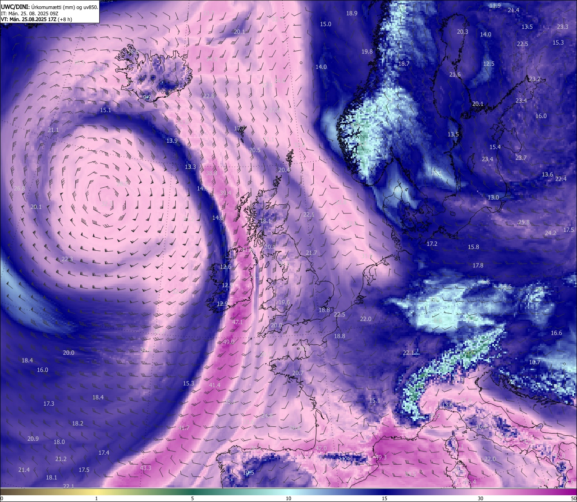Click the '50' tick on the color scale
The height and width of the screenshot is (502, 577).
(573, 498)
